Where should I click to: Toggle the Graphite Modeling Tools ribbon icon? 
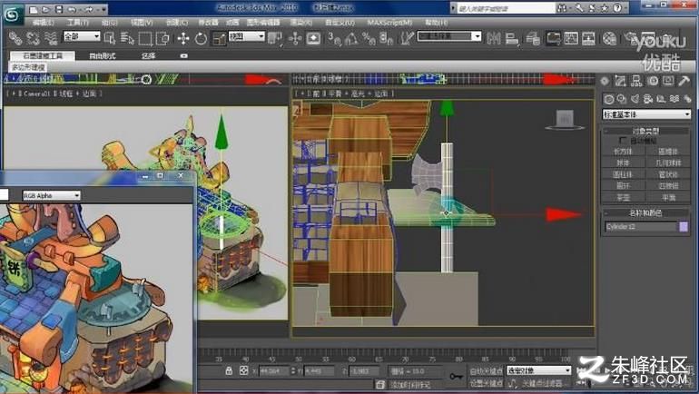[x=553, y=39]
